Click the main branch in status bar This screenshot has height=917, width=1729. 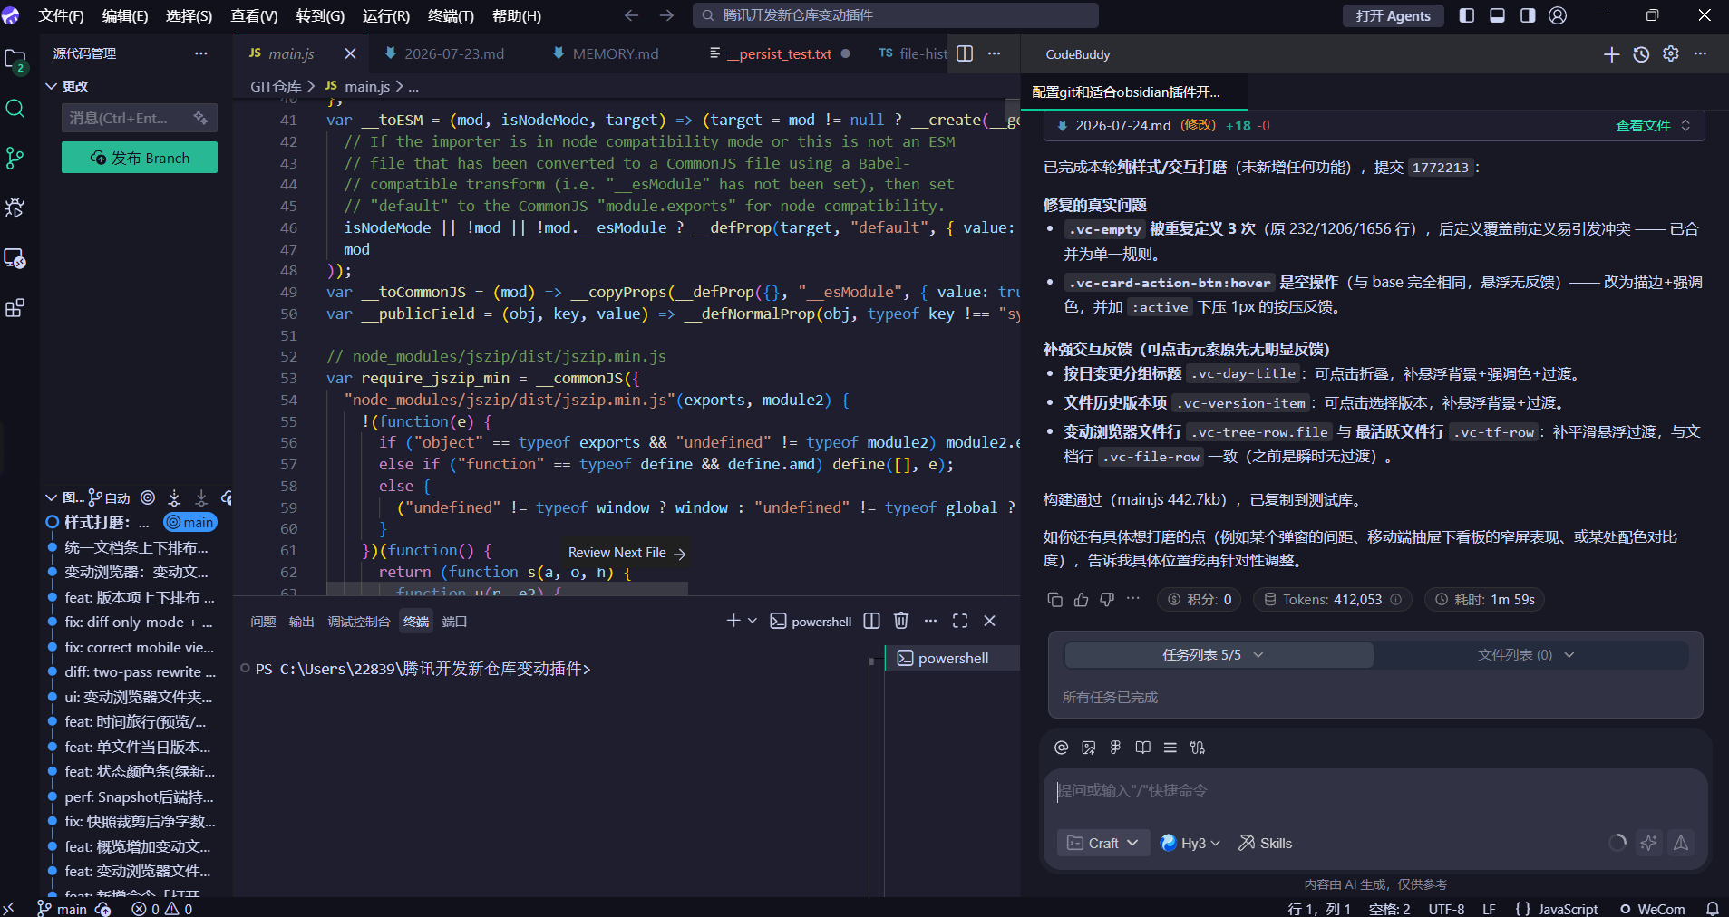pyautogui.click(x=63, y=909)
